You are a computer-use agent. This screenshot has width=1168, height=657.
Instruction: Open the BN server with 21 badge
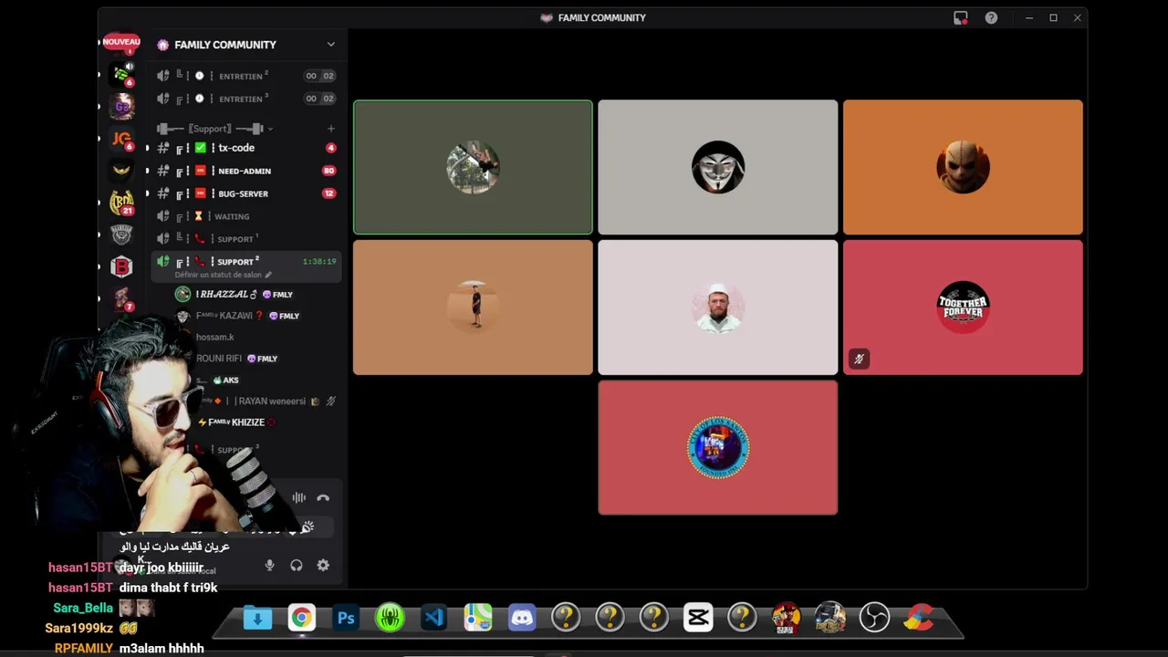pyautogui.click(x=121, y=203)
